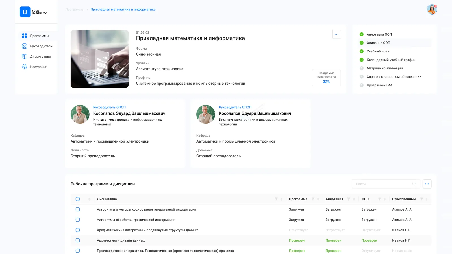Focus the Найти search field

coord(386,184)
